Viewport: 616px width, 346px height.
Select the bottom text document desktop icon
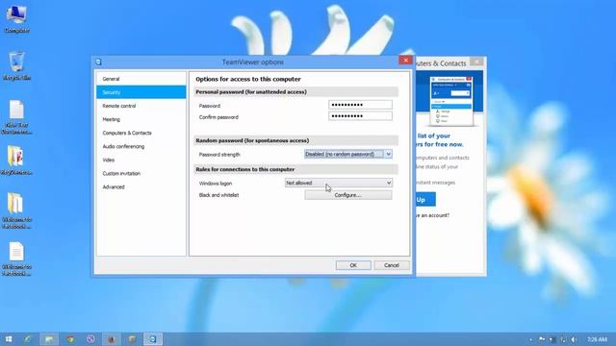(x=16, y=259)
